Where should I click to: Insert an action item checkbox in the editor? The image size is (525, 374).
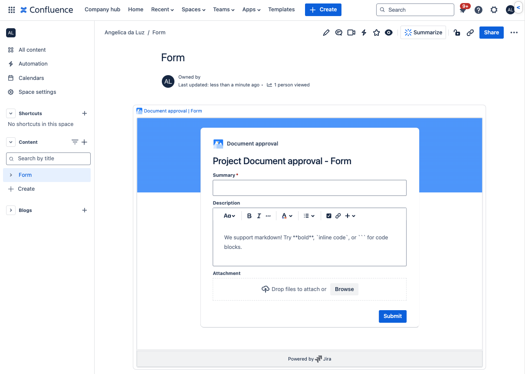(328, 216)
